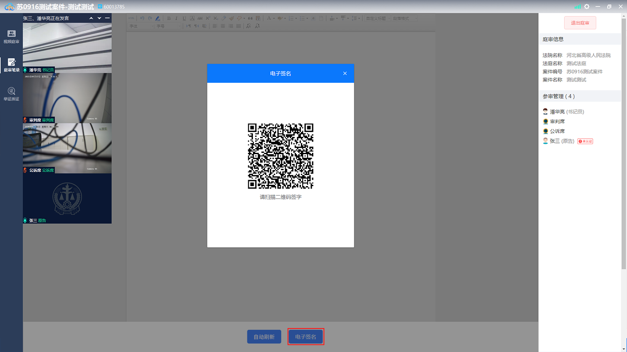Click the bold formatting icon
The height and width of the screenshot is (352, 627).
click(169, 18)
